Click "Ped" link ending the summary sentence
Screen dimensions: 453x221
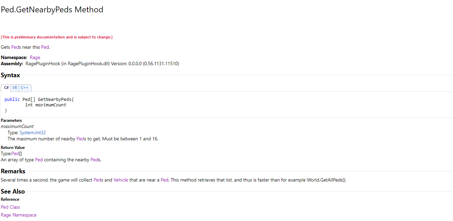[x=45, y=47]
